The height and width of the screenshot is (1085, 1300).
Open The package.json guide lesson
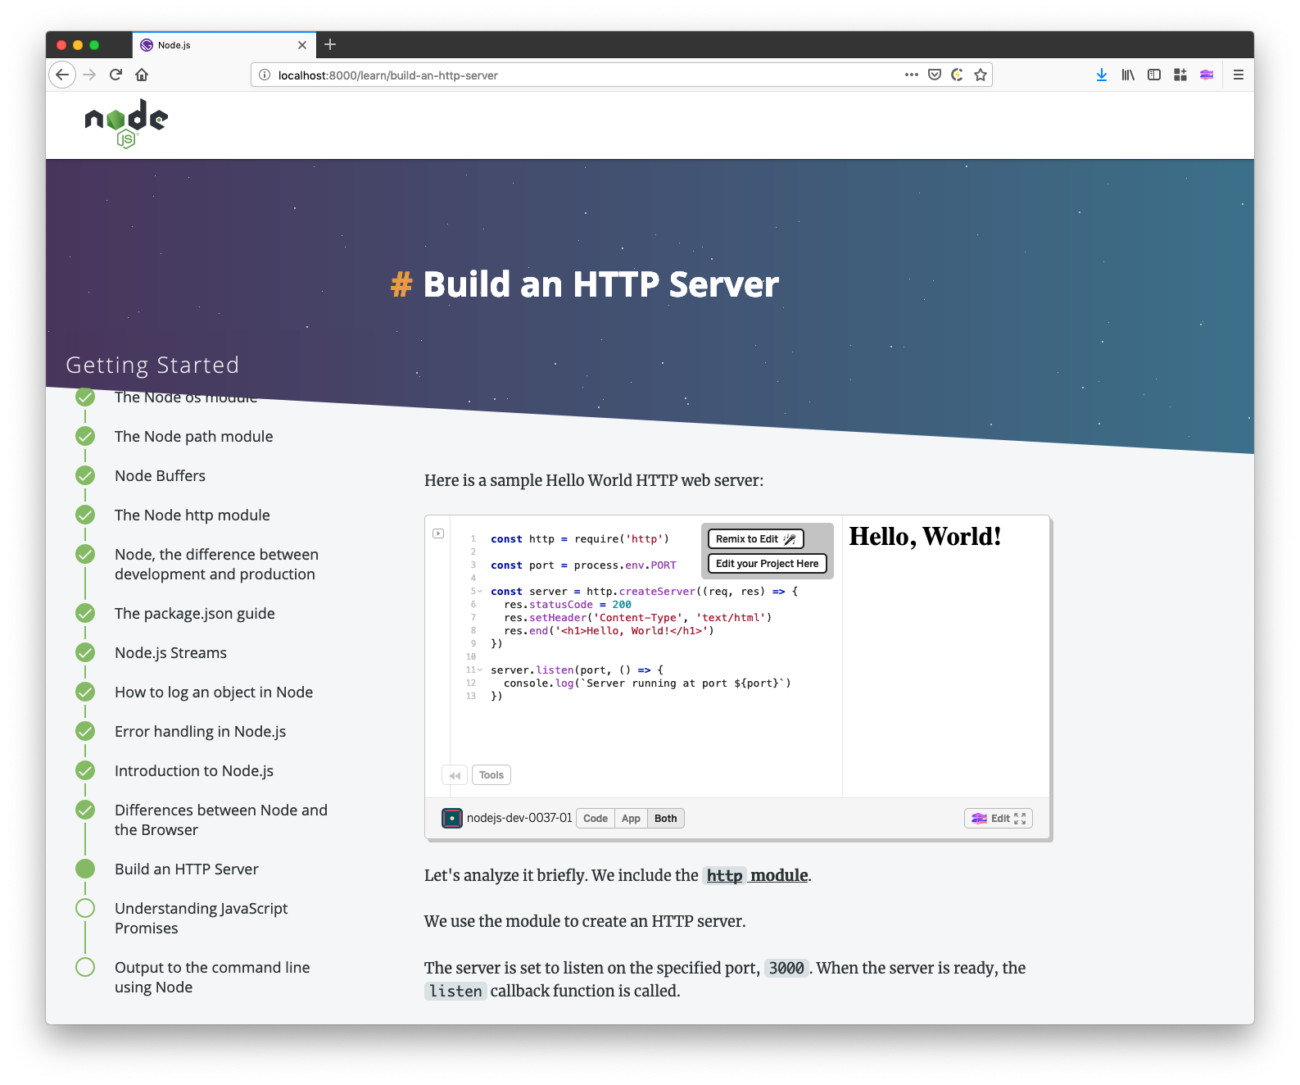point(195,613)
